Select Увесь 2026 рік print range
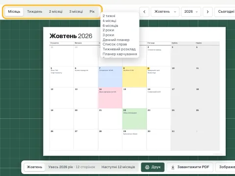This screenshot has height=176, width=235. pyautogui.click(x=71, y=167)
